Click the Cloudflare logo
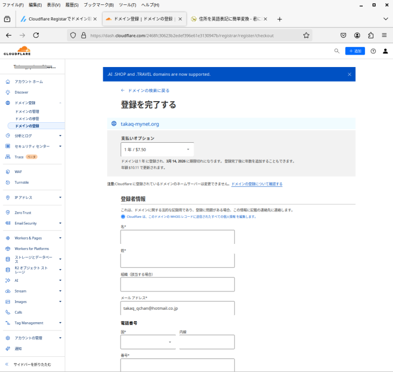The width and height of the screenshot is (393, 372). coord(17,51)
